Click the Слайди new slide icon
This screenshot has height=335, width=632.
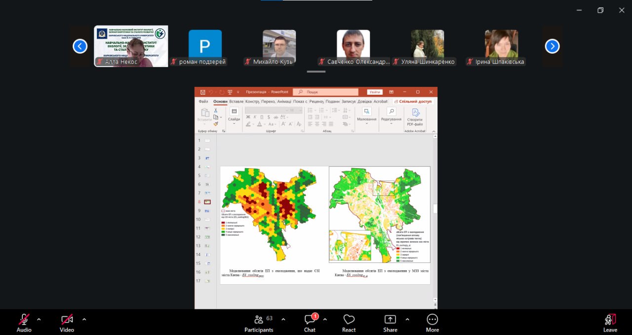[234, 112]
